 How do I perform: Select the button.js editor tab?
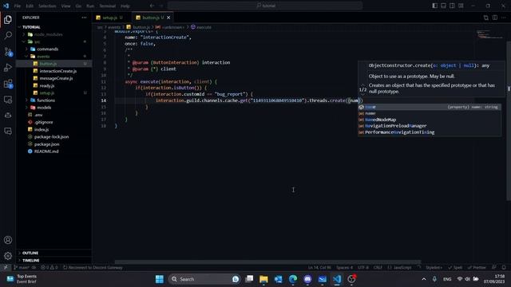[x=153, y=18]
